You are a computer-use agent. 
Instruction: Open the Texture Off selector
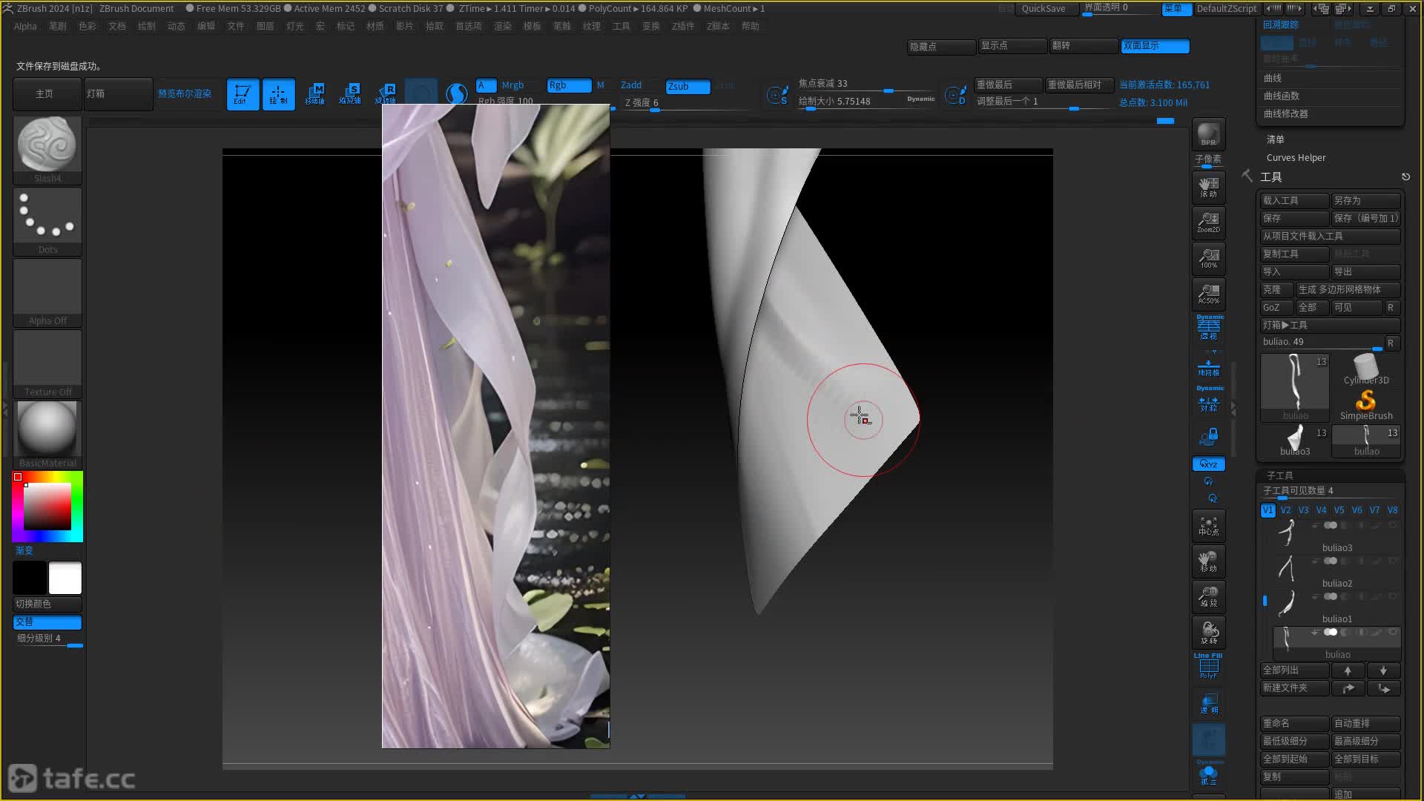pos(47,364)
